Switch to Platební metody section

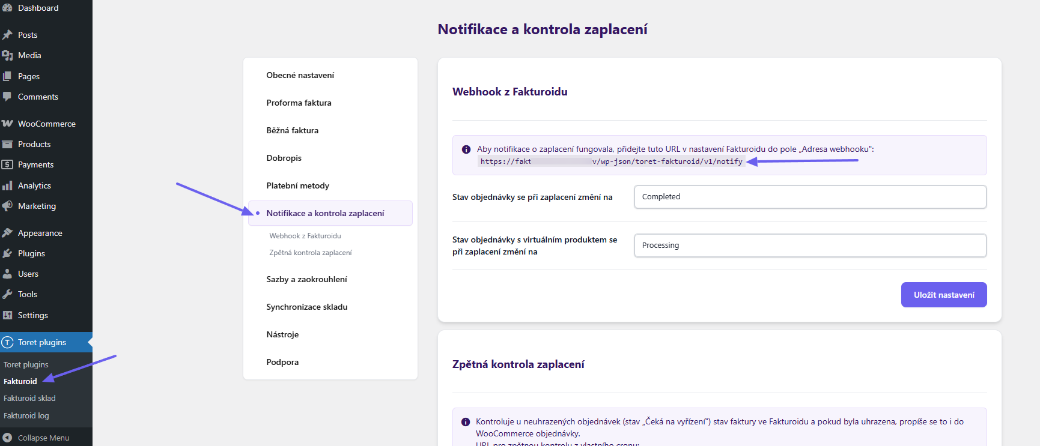point(298,185)
